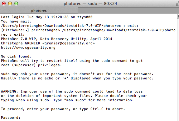The width and height of the screenshot is (179, 121).
Task: Click the window title photorec — sudo — 80×24
Action: pyautogui.click(x=90, y=3)
